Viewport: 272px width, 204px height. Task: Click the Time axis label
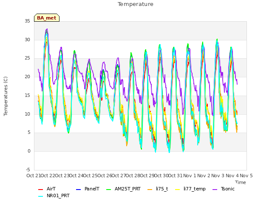point(241,182)
